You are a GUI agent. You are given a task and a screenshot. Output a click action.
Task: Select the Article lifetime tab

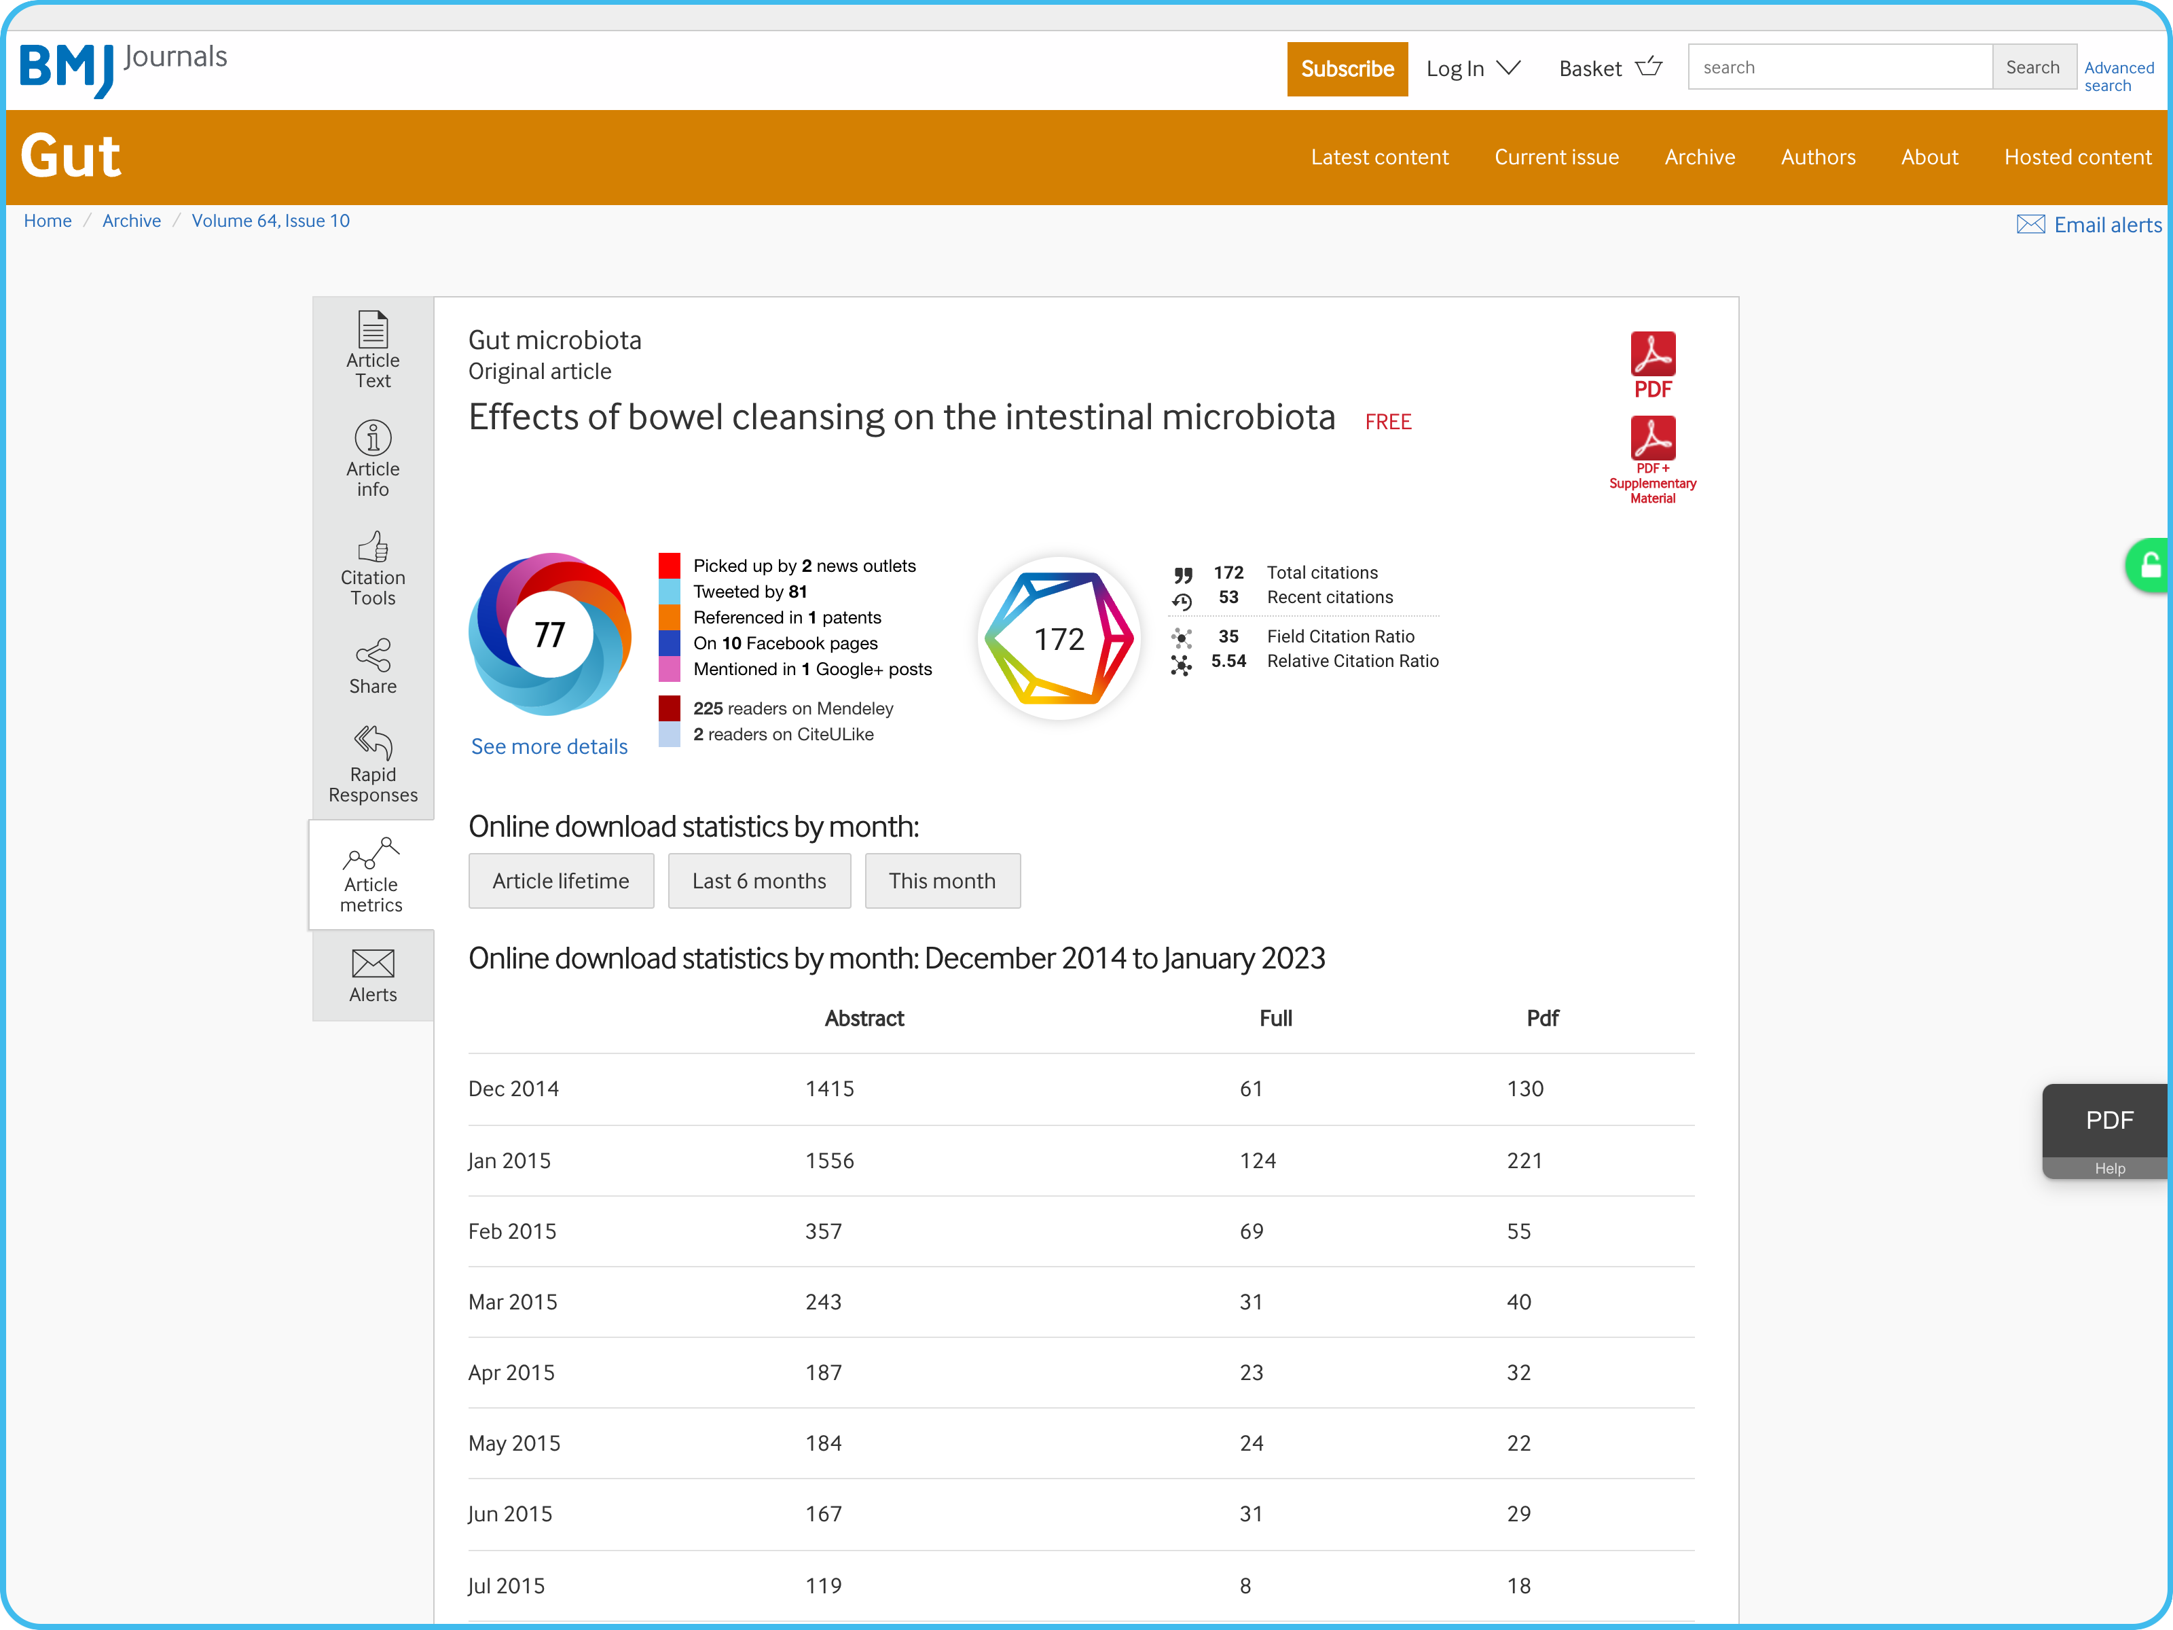[560, 880]
